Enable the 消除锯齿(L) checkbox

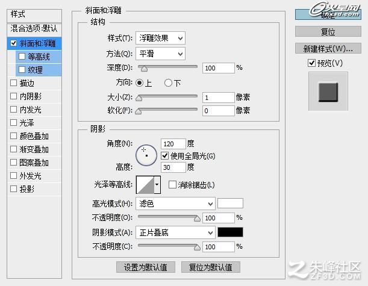point(172,185)
